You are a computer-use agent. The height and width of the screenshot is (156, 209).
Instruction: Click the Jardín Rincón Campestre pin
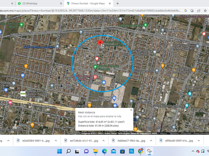187,106
